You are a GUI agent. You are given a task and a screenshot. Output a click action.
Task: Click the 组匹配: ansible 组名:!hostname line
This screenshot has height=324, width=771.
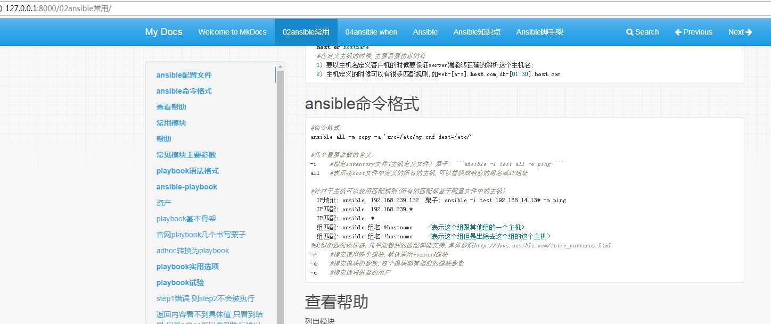(x=433, y=237)
